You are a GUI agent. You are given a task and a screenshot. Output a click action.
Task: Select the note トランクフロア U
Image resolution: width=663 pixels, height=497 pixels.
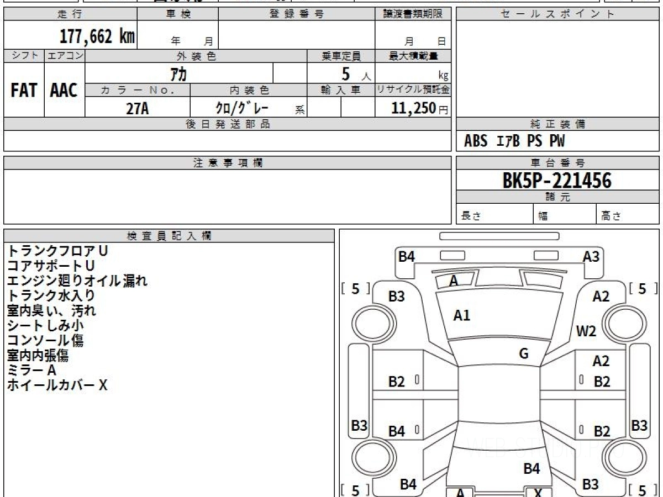point(57,251)
